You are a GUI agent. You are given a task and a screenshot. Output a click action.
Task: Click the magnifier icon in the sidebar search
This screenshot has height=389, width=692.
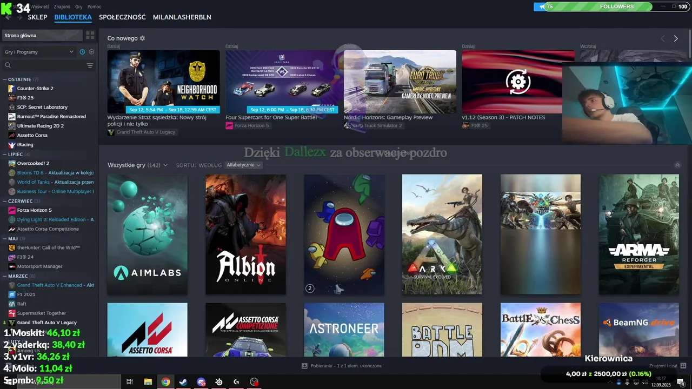click(x=8, y=65)
